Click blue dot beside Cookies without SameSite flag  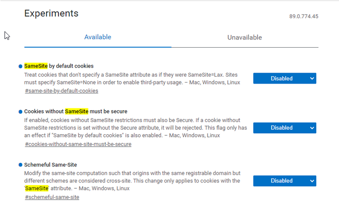pyautogui.click(x=20, y=112)
